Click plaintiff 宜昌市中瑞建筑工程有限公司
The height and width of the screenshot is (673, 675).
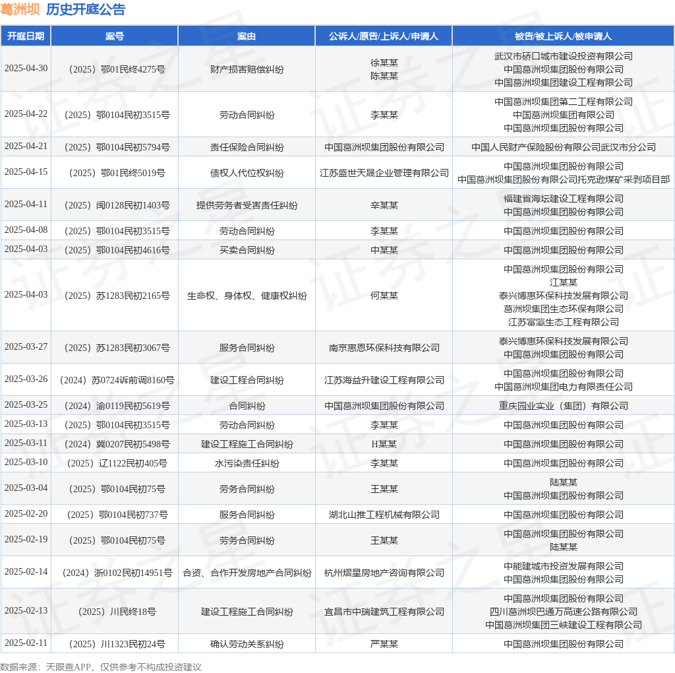[384, 612]
